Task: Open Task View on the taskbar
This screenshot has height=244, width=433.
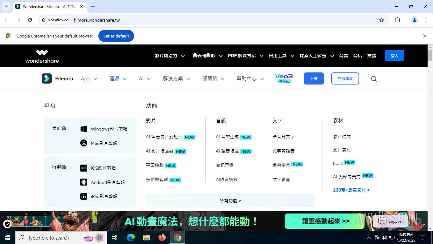Action: tap(115, 238)
